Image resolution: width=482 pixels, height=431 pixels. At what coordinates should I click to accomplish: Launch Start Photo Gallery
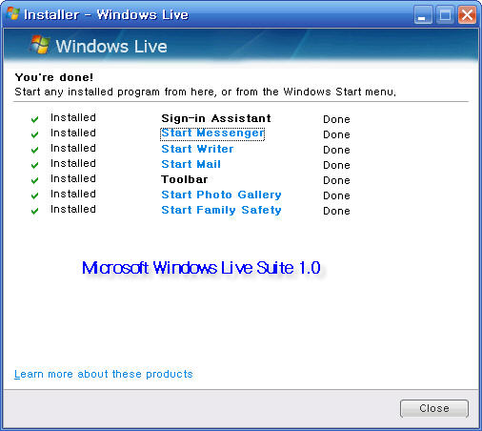(221, 195)
